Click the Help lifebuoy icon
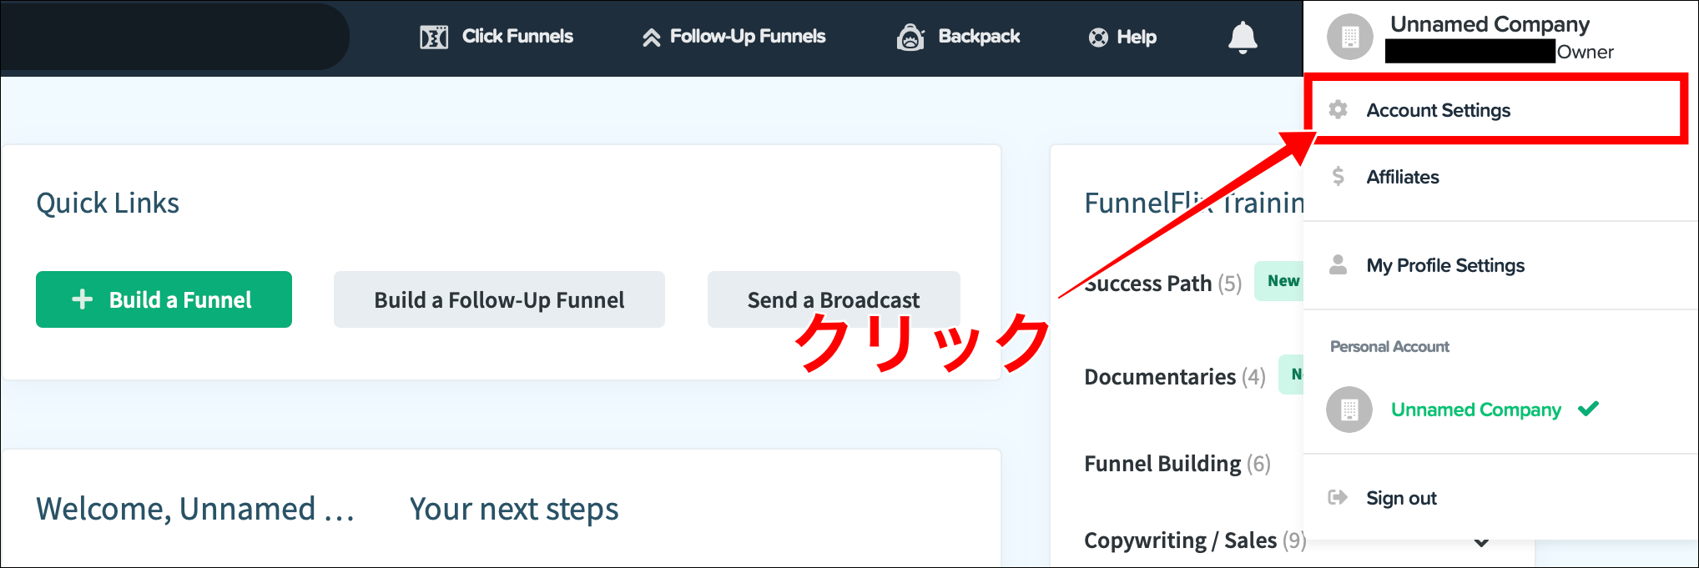The width and height of the screenshot is (1699, 568). click(x=1098, y=38)
